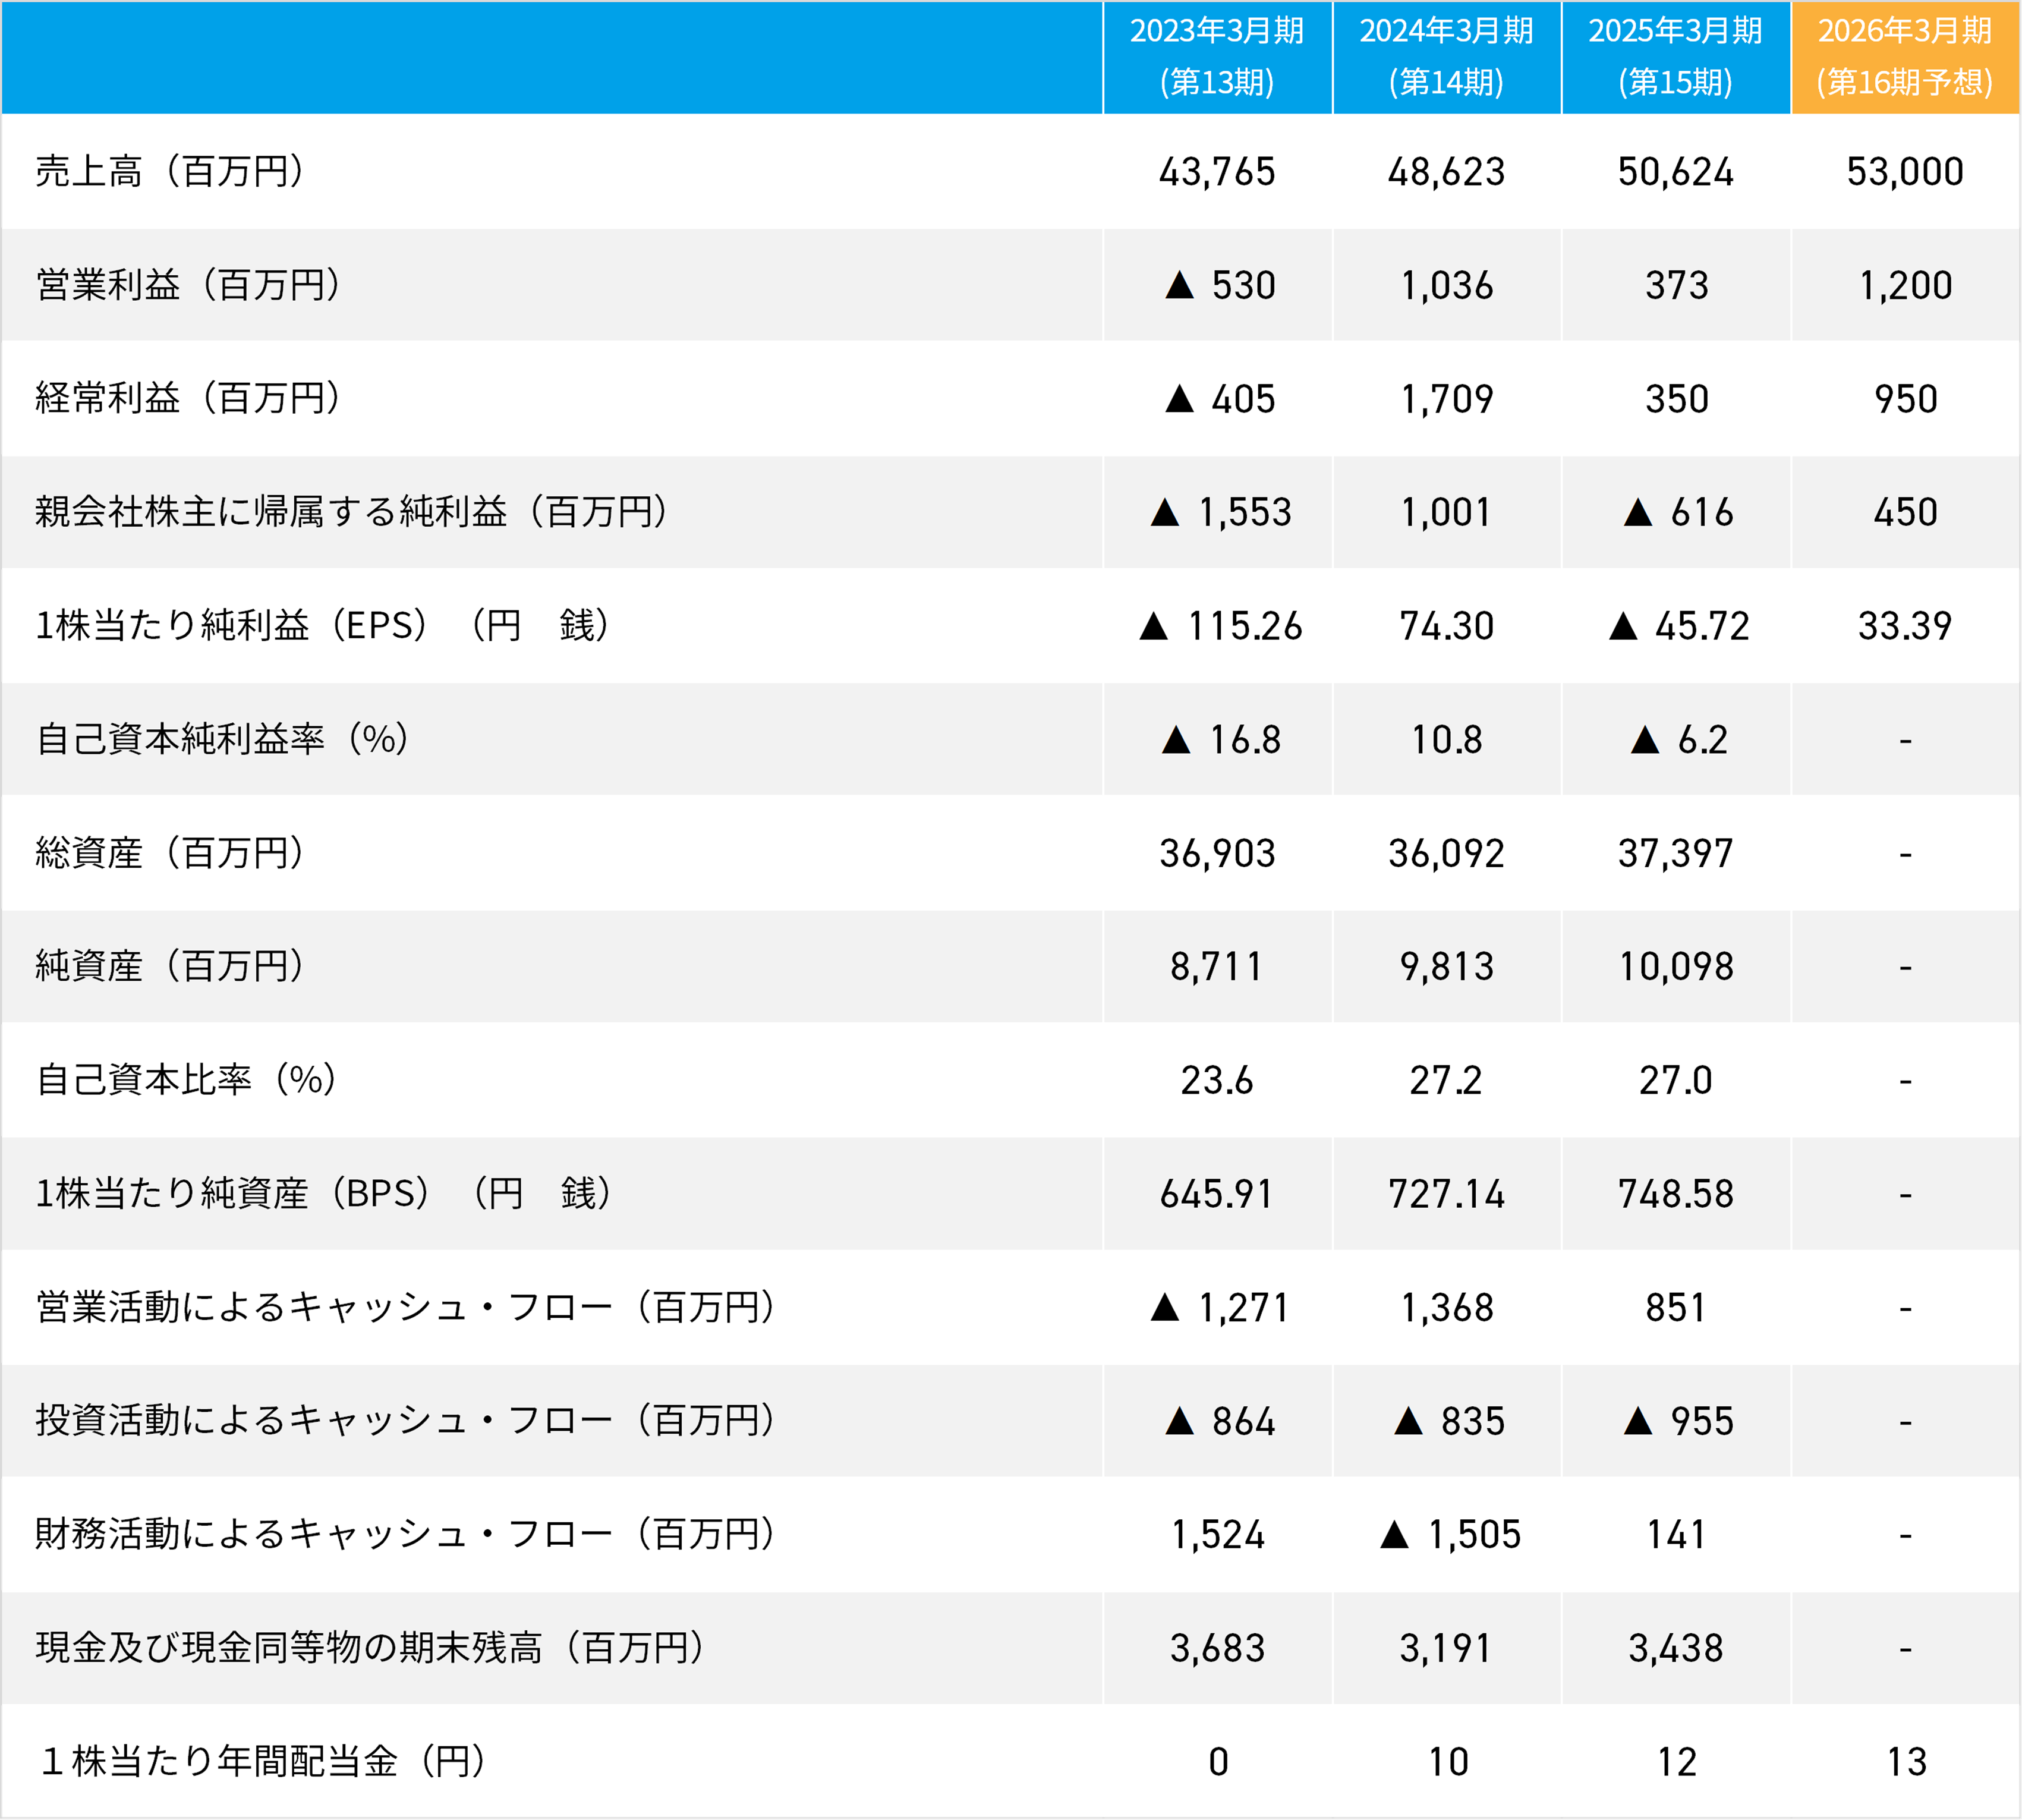Click net profit value 1,001
This screenshot has height=1820, width=2022.
(x=1446, y=513)
